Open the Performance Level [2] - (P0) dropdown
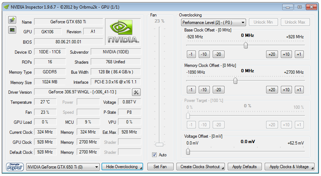 (213, 22)
